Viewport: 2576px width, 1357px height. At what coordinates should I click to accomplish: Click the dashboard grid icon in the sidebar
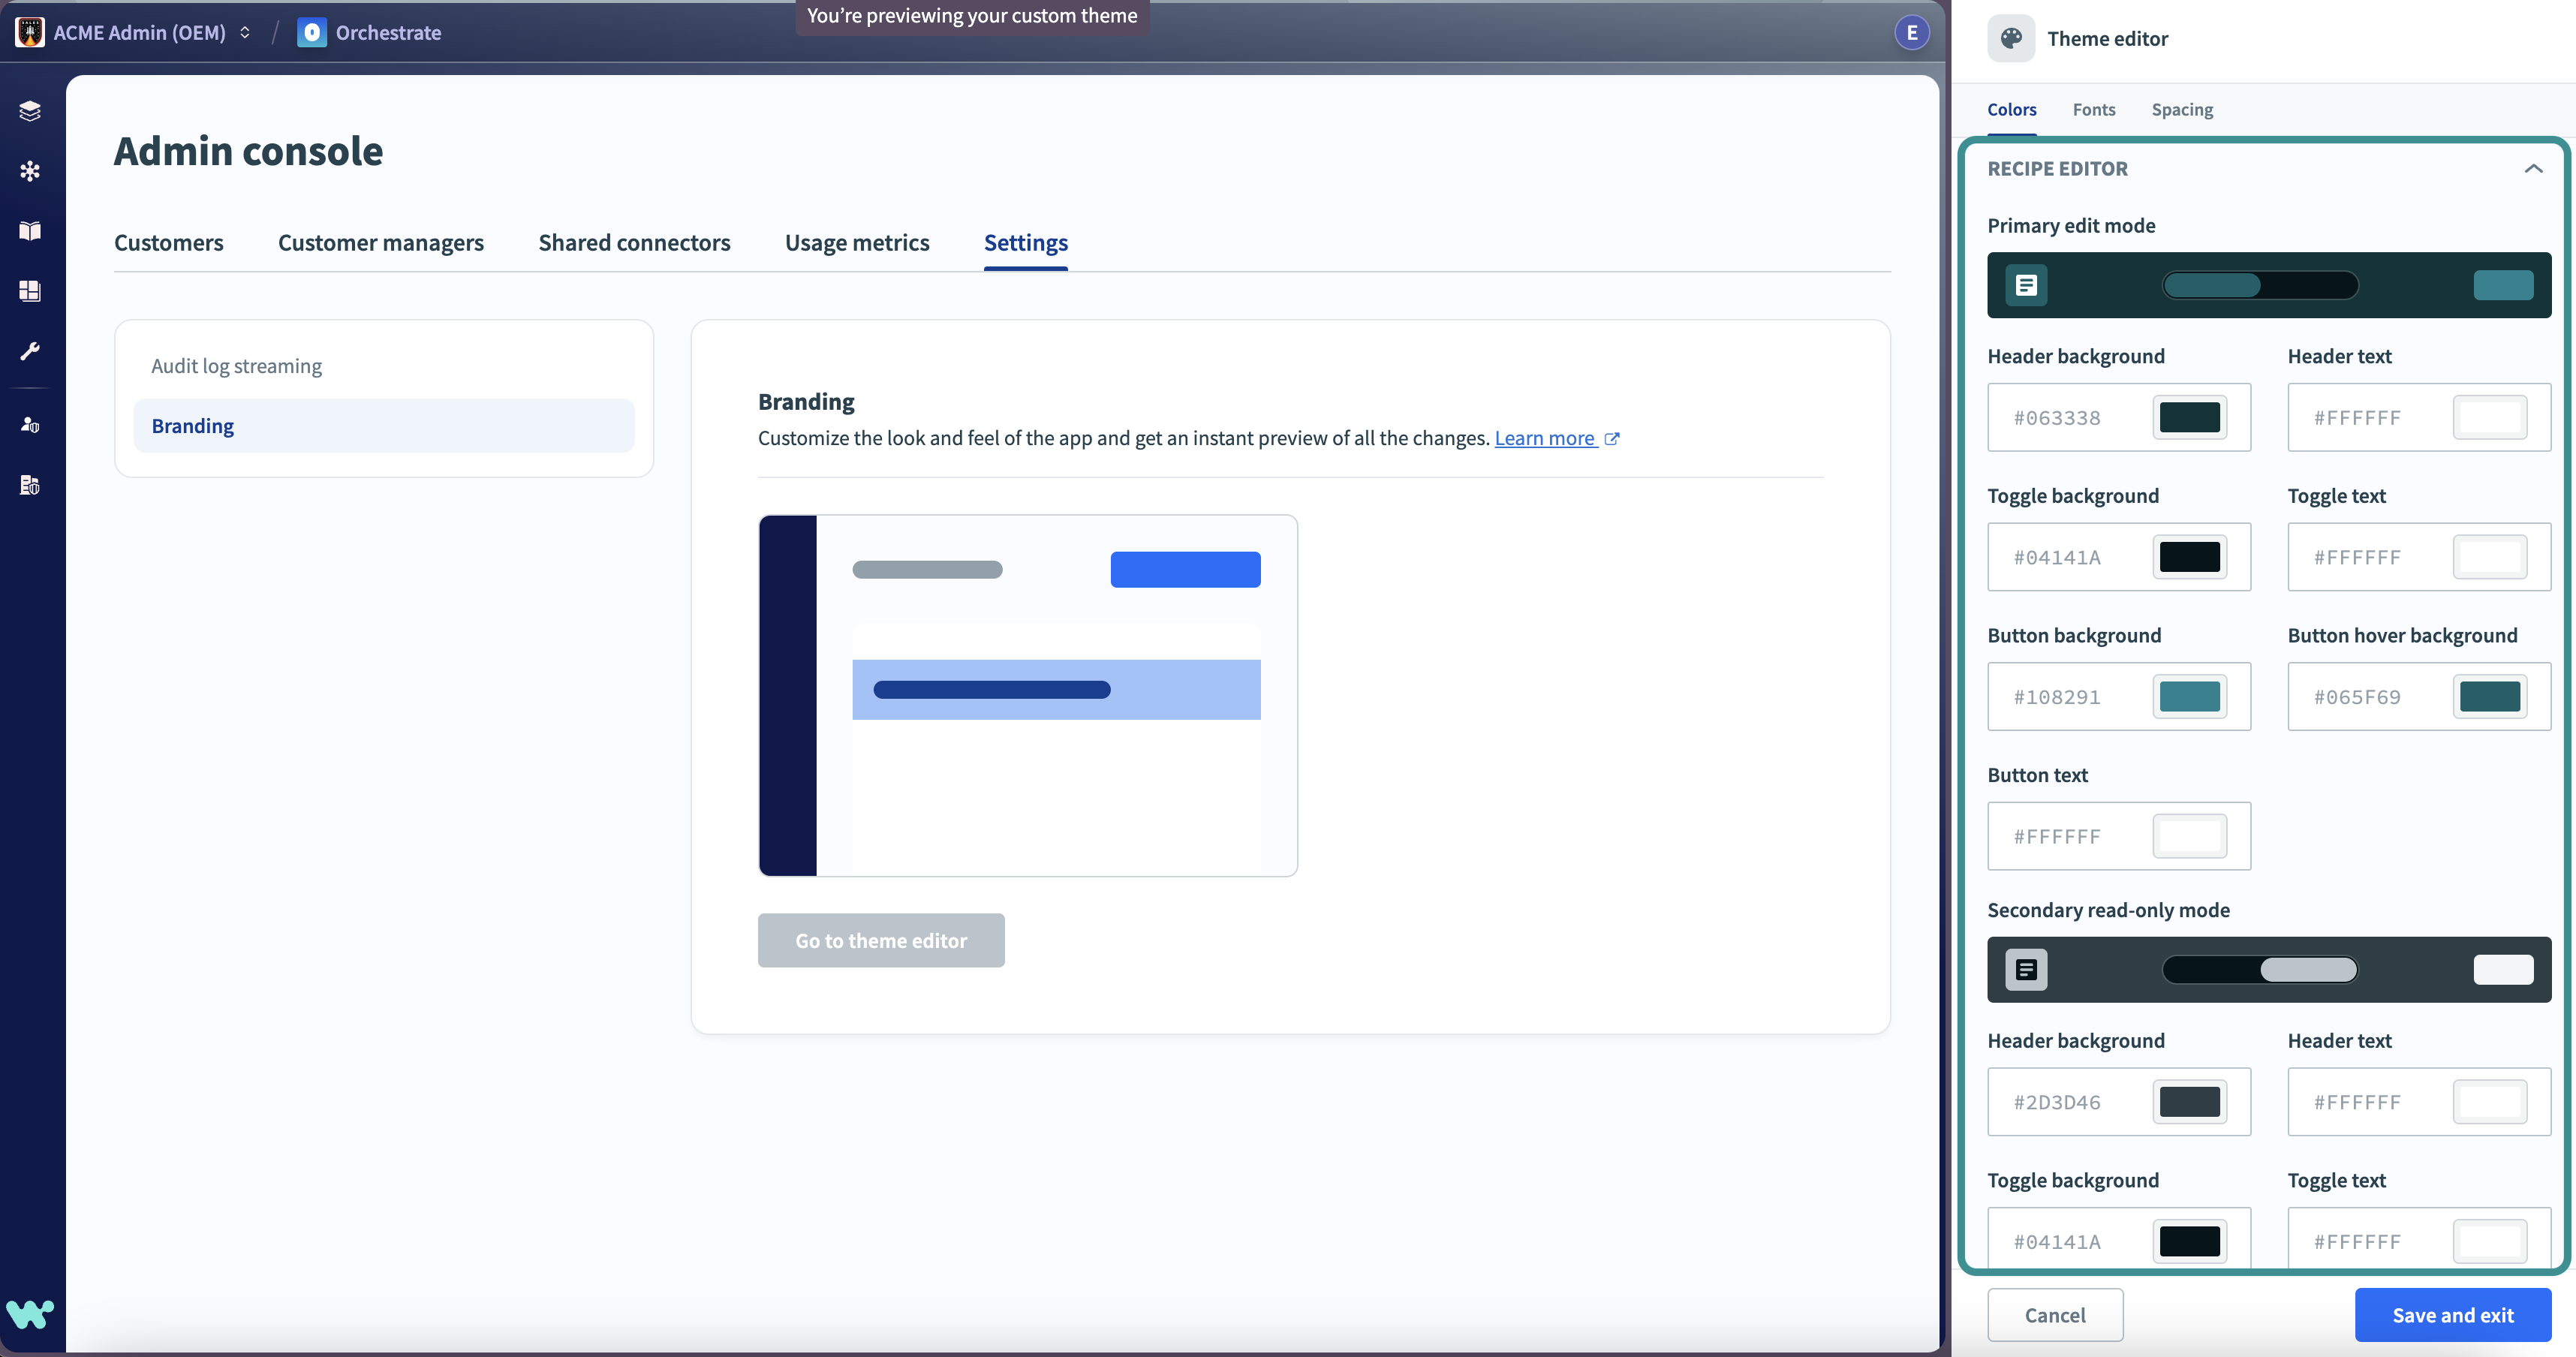(30, 291)
